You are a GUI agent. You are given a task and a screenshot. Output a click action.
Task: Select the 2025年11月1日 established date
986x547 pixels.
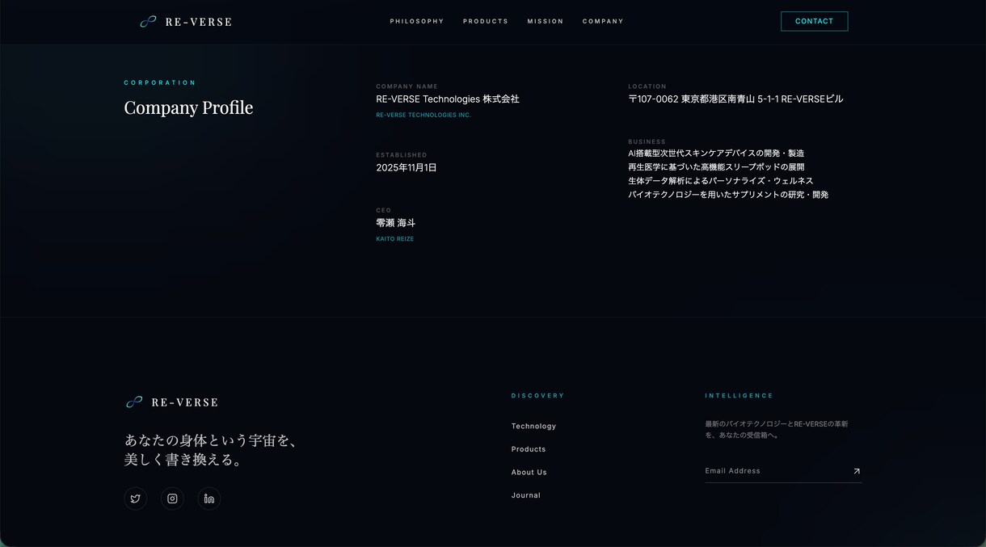(x=407, y=168)
